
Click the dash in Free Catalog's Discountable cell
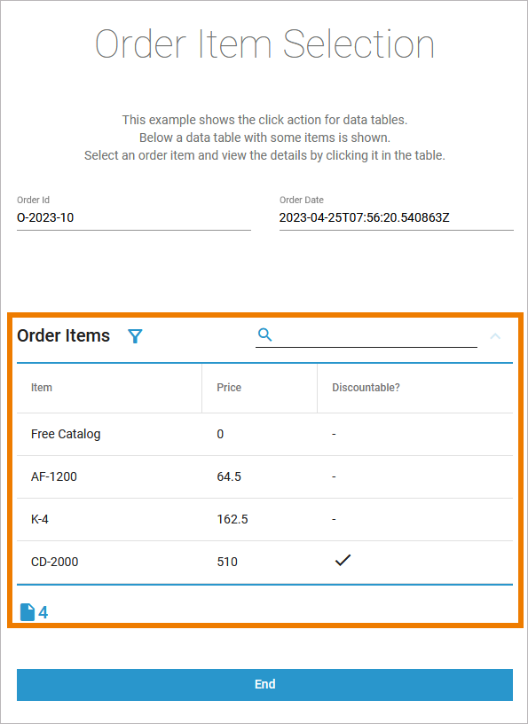[x=334, y=434]
